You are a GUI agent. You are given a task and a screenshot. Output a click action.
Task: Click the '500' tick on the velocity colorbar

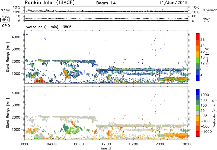pos(204,100)
